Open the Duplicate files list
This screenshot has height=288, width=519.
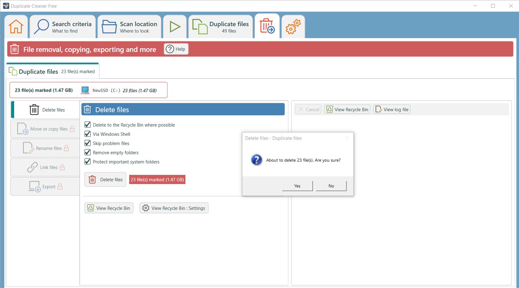[220, 26]
